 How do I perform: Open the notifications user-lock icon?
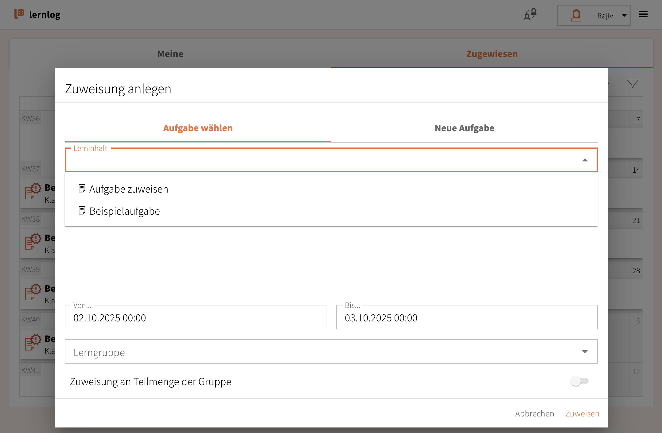[530, 14]
